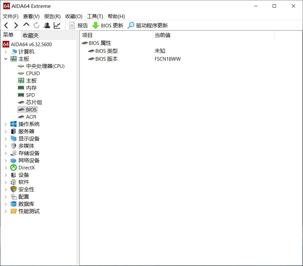Image resolution: width=303 pixels, height=266 pixels.
Task: Select AIDA64 v6.32.5600 root node
Action: 31,44
